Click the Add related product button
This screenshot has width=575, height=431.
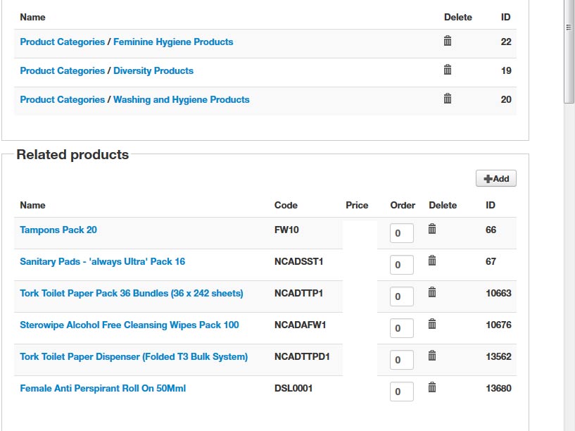pyautogui.click(x=496, y=179)
